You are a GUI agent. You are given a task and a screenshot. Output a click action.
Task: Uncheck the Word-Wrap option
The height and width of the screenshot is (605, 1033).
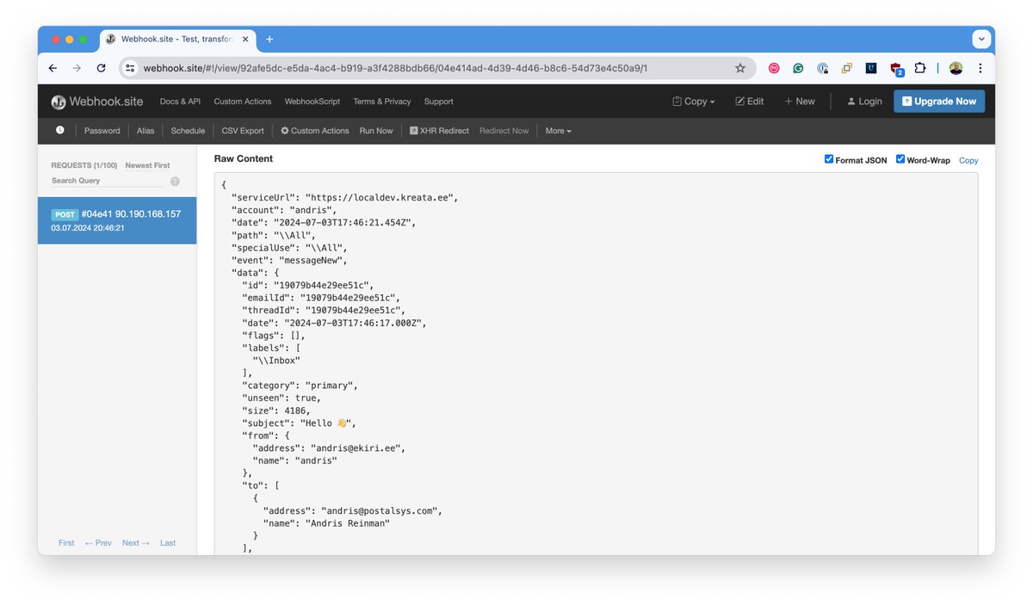(x=900, y=158)
